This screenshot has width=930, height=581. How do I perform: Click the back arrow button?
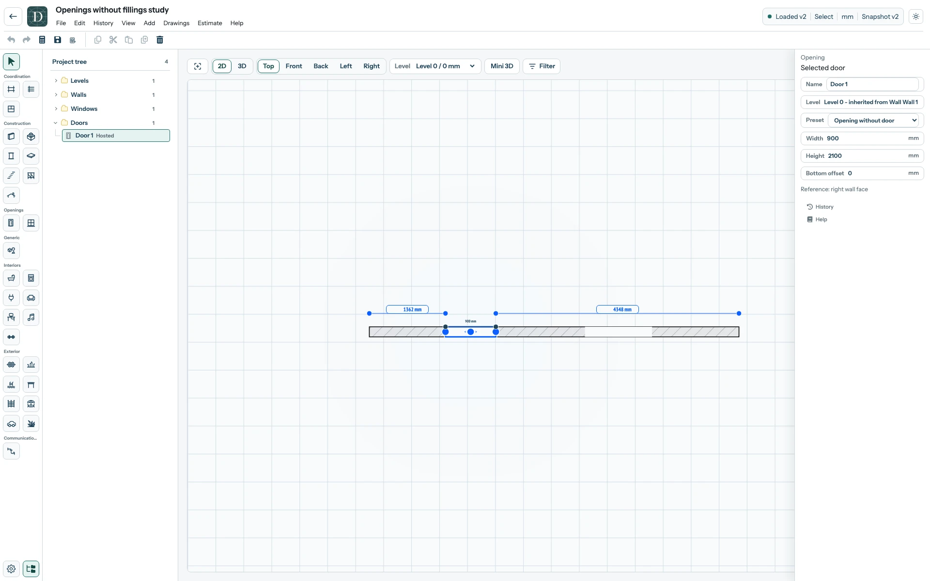[x=13, y=16]
